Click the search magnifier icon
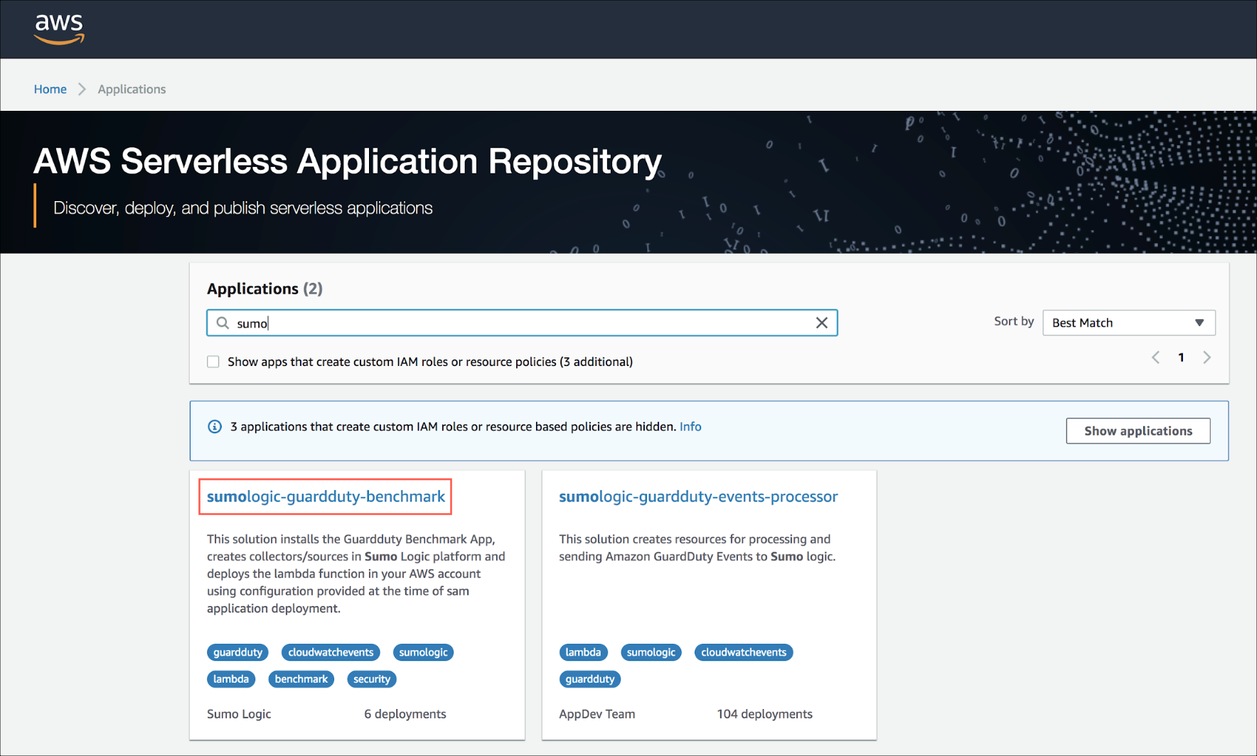Screen dimensions: 1257x756 [x=223, y=323]
